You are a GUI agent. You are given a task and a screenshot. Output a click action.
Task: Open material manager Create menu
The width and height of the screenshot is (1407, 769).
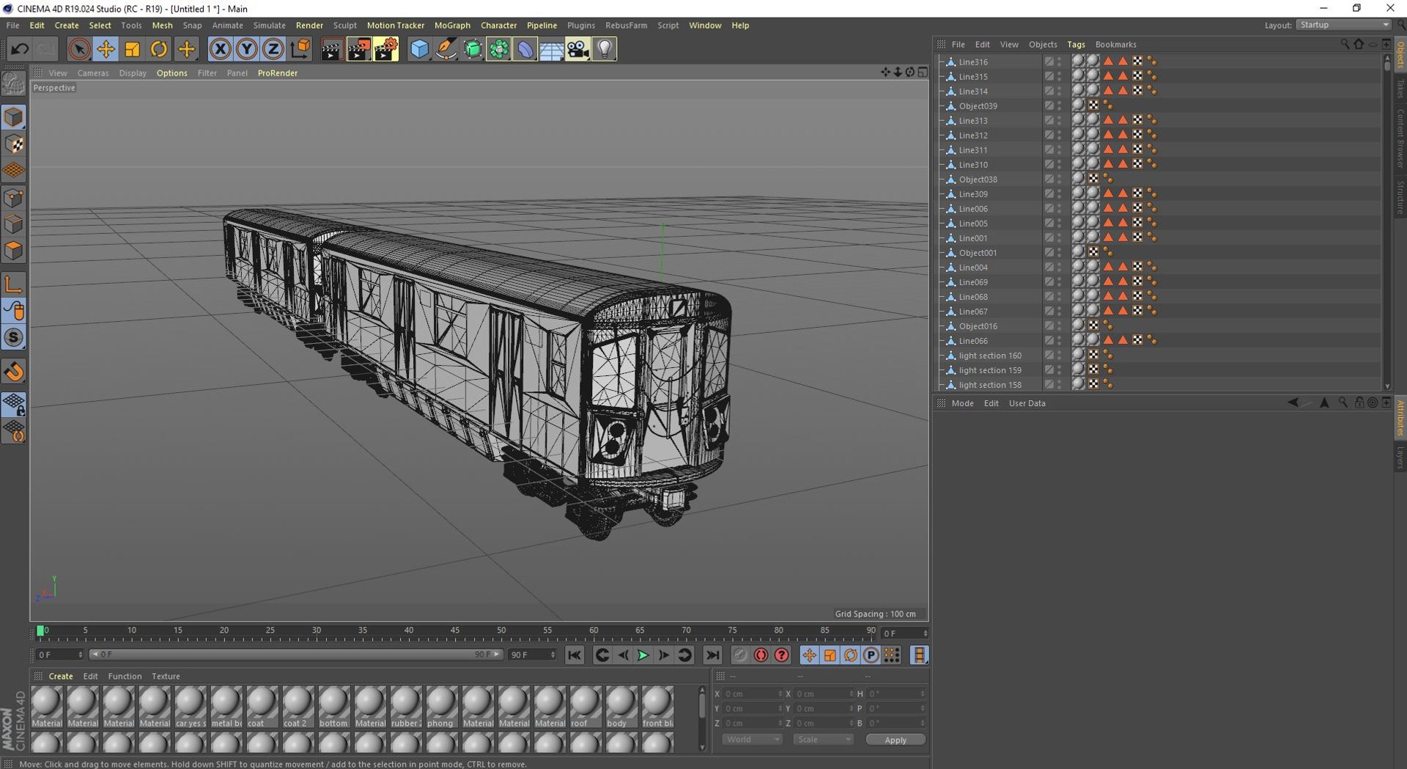[60, 676]
